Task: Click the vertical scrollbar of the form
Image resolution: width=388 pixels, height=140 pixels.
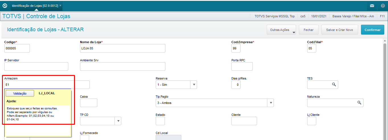Action: click(x=385, y=91)
